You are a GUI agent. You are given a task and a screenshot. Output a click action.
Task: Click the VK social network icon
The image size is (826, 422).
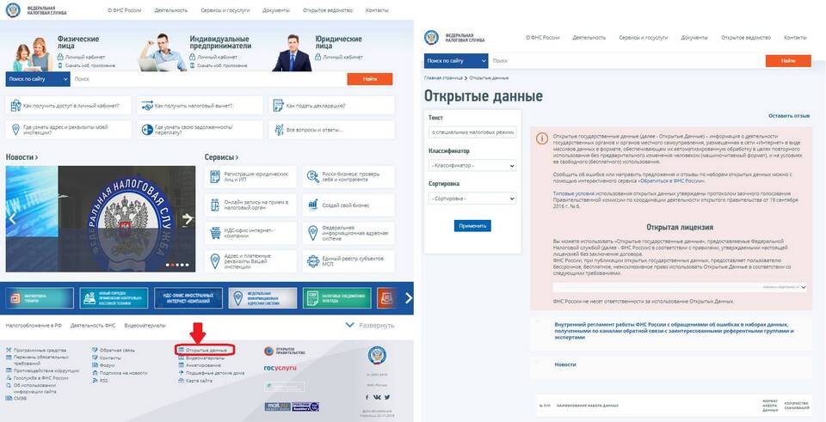[x=378, y=397]
